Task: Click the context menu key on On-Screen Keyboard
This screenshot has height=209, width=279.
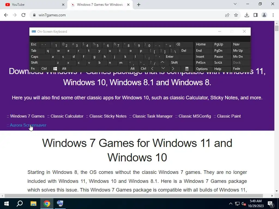Action: [187, 69]
